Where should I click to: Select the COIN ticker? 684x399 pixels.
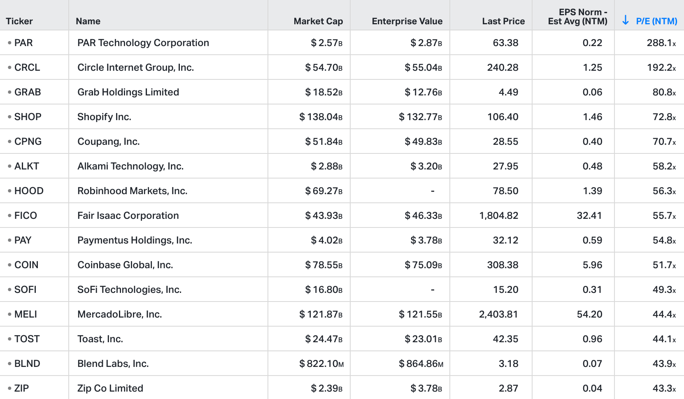pos(26,265)
